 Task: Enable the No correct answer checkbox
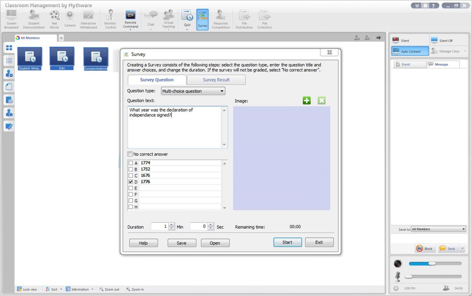130,154
